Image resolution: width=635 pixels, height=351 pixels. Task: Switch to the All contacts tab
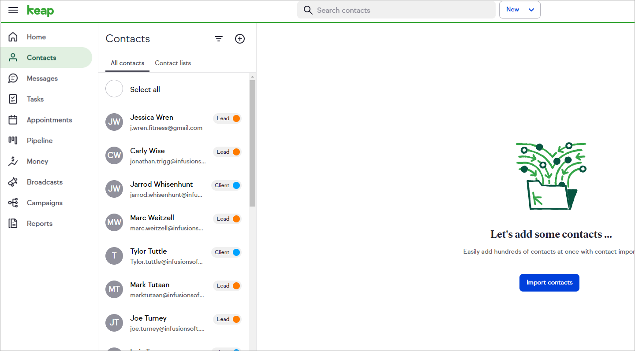point(127,63)
